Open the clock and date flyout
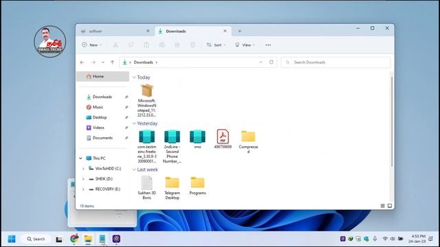Viewport: 440px width, 247px height. click(417, 239)
